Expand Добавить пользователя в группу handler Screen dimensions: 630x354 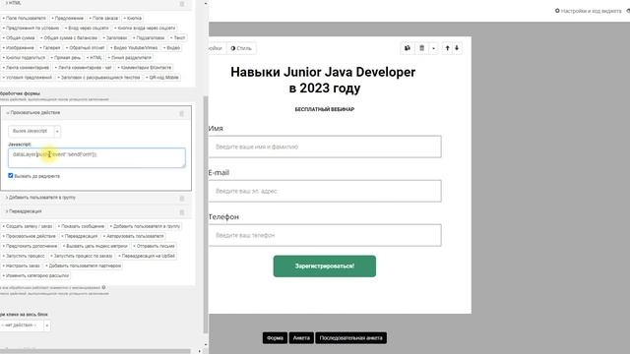[40, 198]
